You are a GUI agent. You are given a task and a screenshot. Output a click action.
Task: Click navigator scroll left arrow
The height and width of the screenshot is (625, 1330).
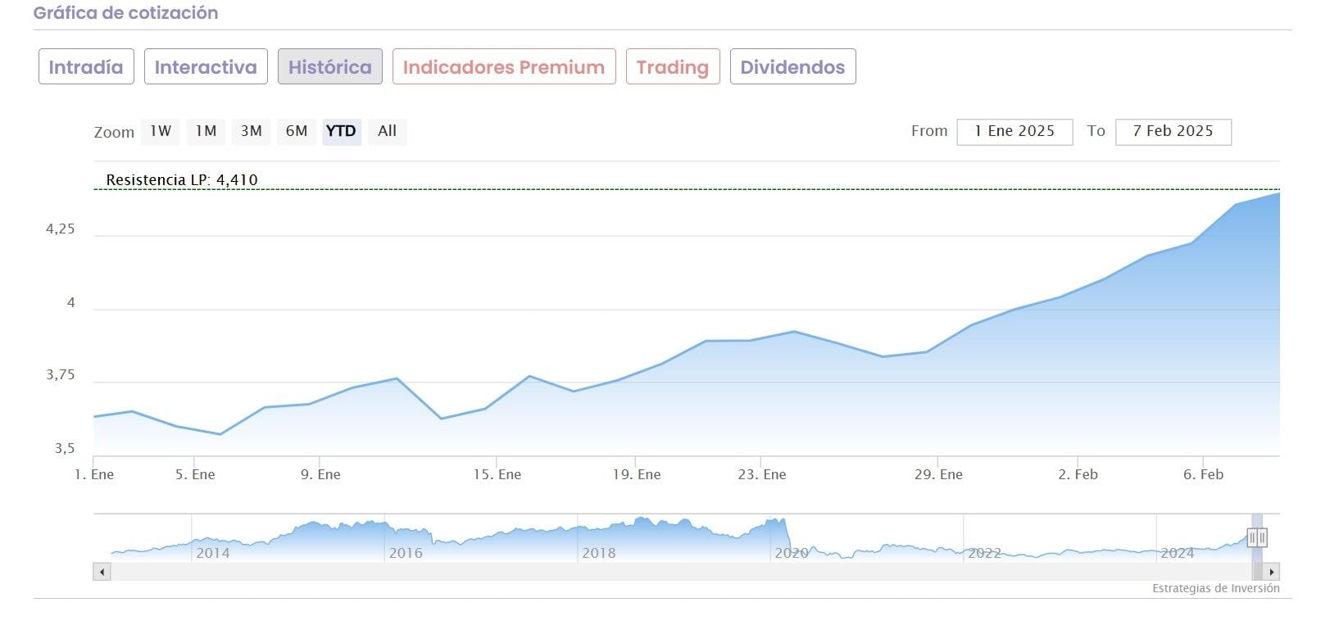(102, 572)
